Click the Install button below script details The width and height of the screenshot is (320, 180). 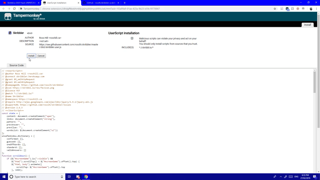click(x=31, y=56)
